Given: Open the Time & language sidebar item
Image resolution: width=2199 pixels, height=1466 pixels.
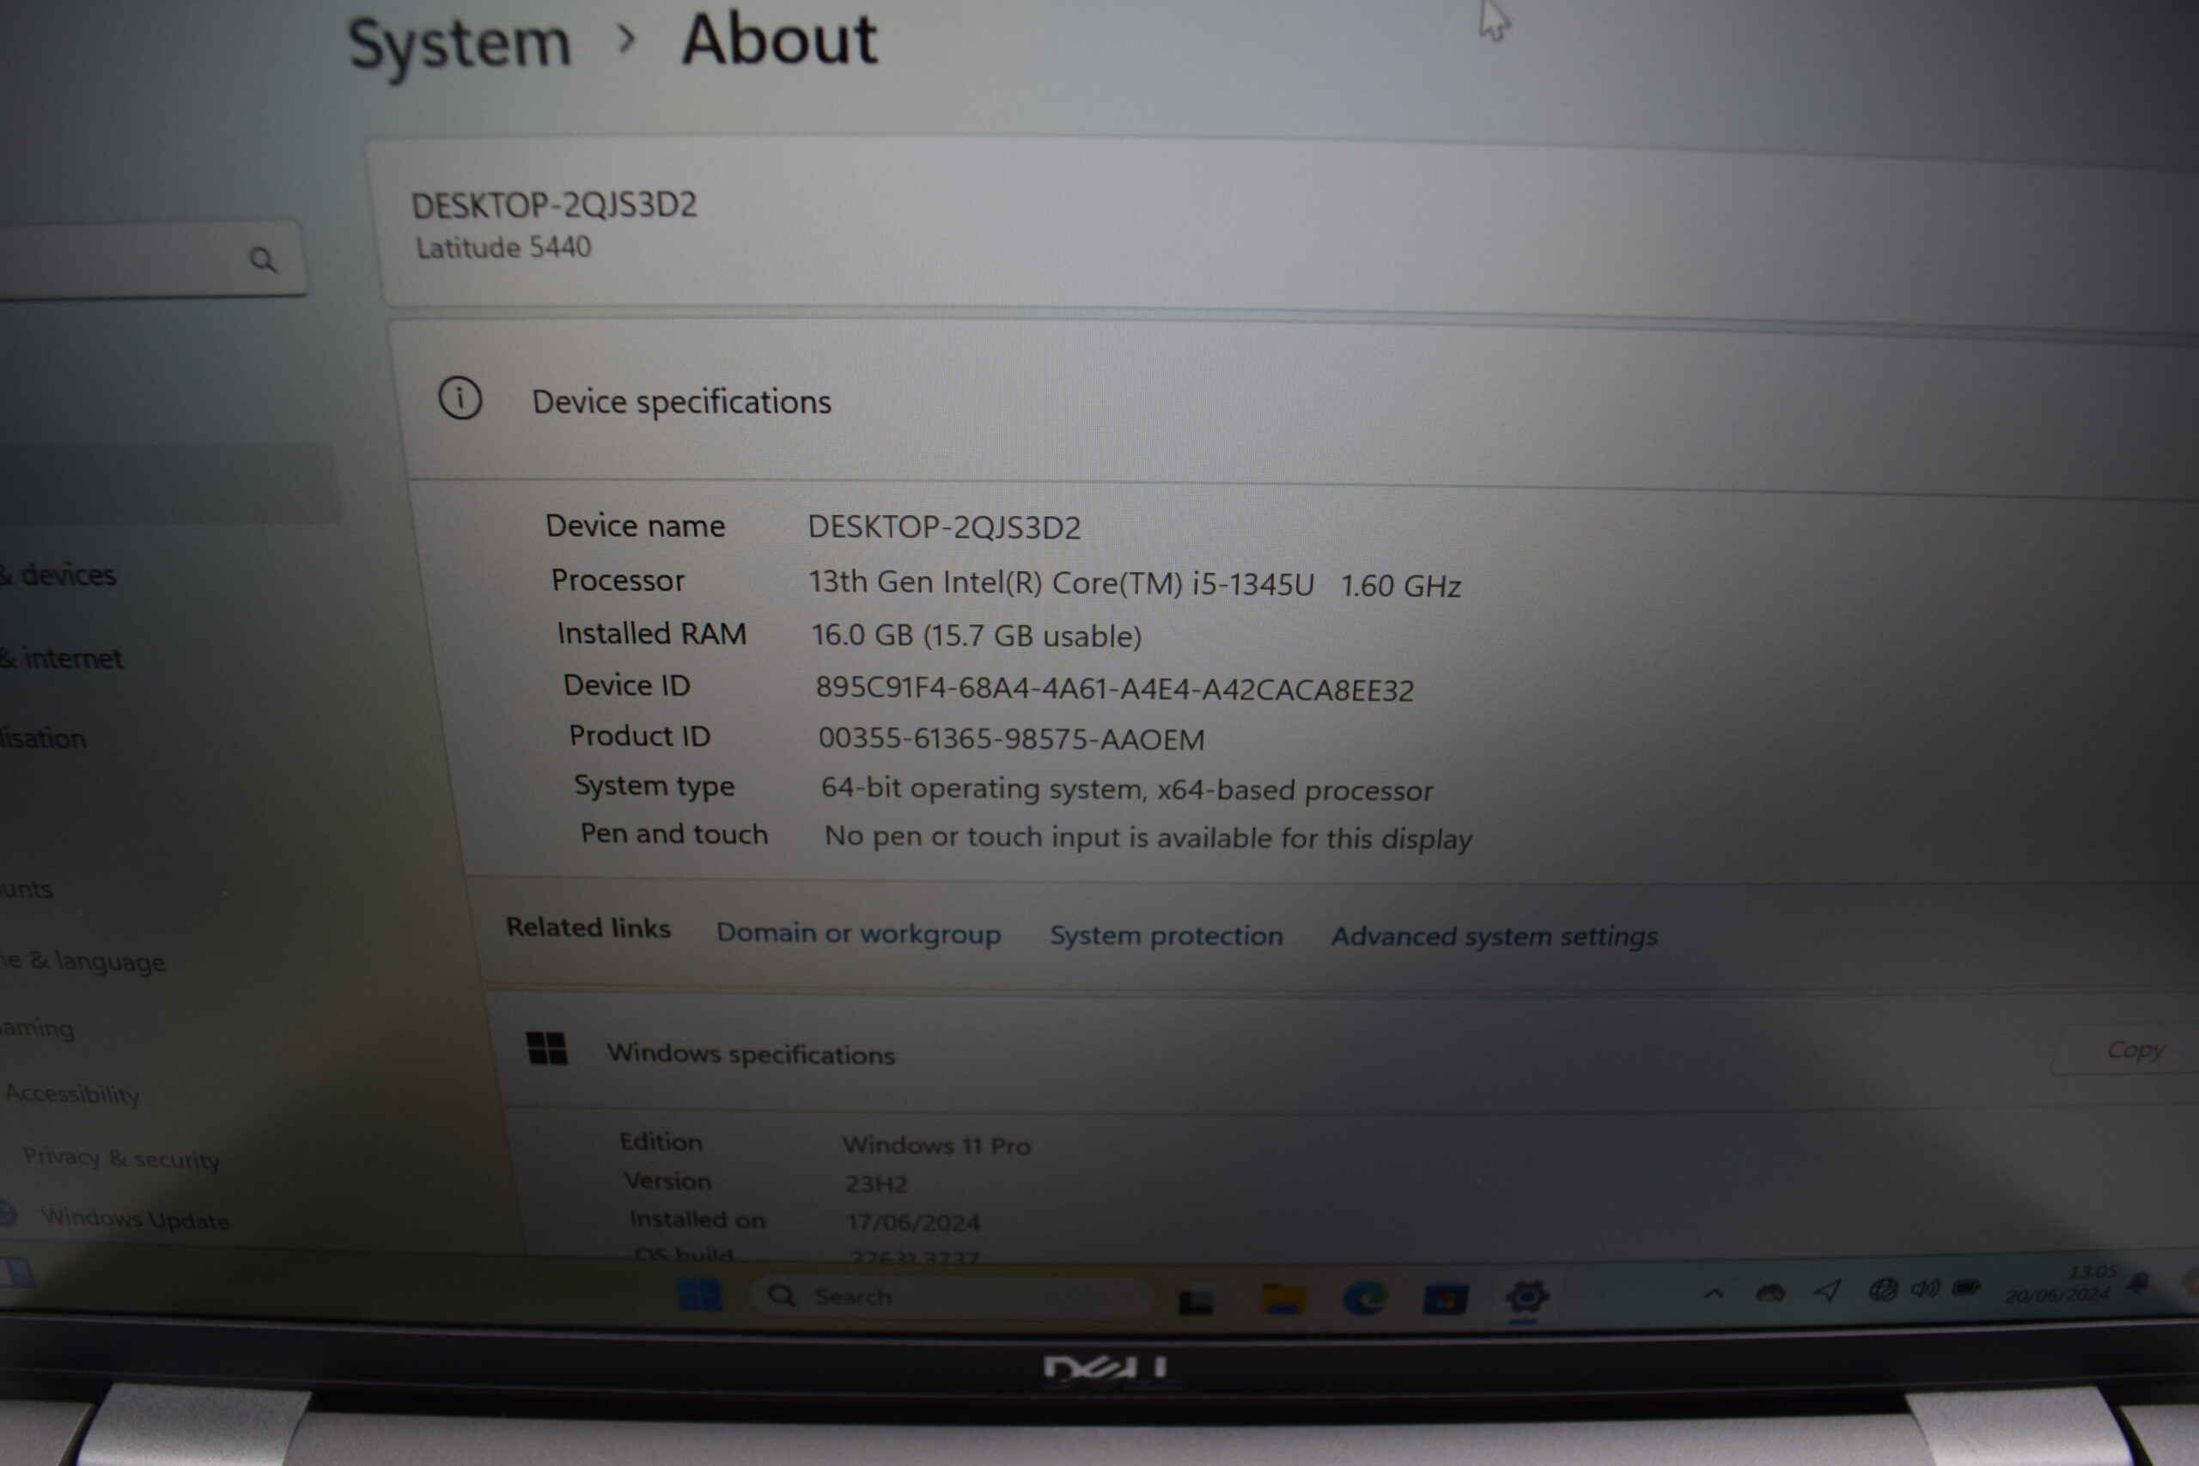Looking at the screenshot, I should (82, 960).
